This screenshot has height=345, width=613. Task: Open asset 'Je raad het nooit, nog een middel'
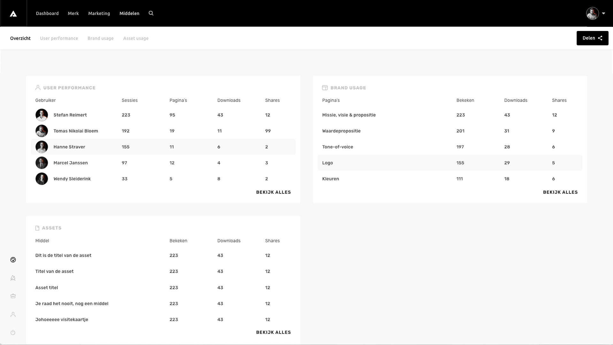[x=72, y=303]
